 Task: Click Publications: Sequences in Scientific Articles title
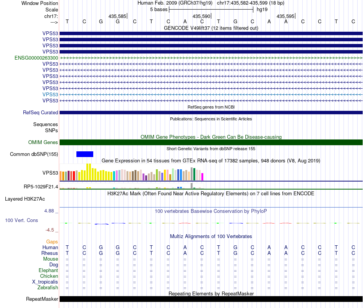[211, 119]
